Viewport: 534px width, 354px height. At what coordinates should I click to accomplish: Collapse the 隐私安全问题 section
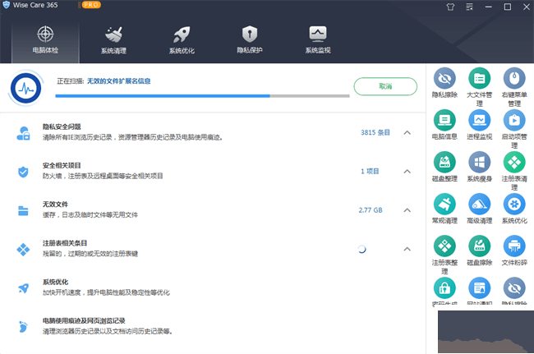[x=407, y=132]
